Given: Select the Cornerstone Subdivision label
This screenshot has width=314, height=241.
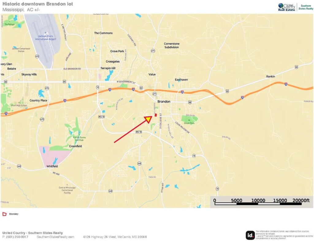Looking at the screenshot, I should pyautogui.click(x=171, y=45).
